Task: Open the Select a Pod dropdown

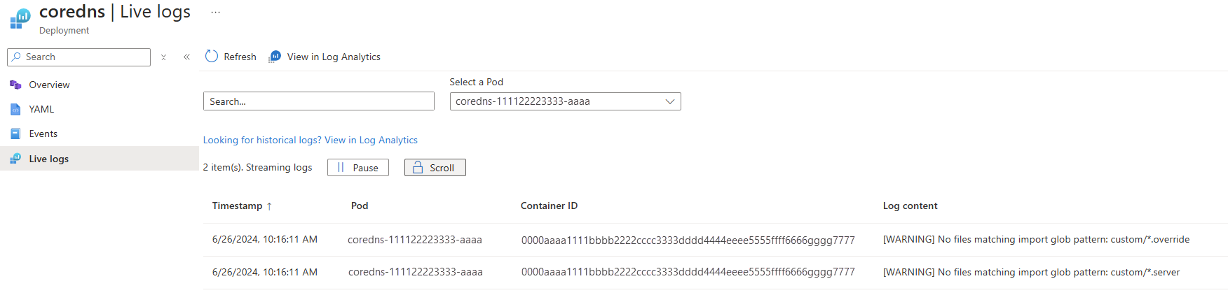Action: coord(565,101)
